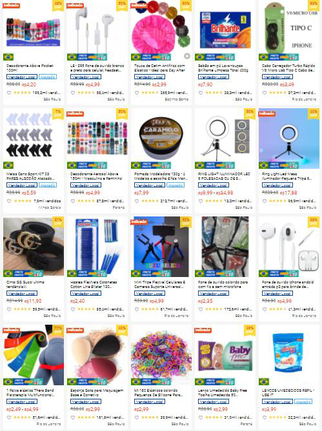This screenshot has width=322, height=431.
Task: Click heart icon on white earphone listing
Action: (73, 93)
